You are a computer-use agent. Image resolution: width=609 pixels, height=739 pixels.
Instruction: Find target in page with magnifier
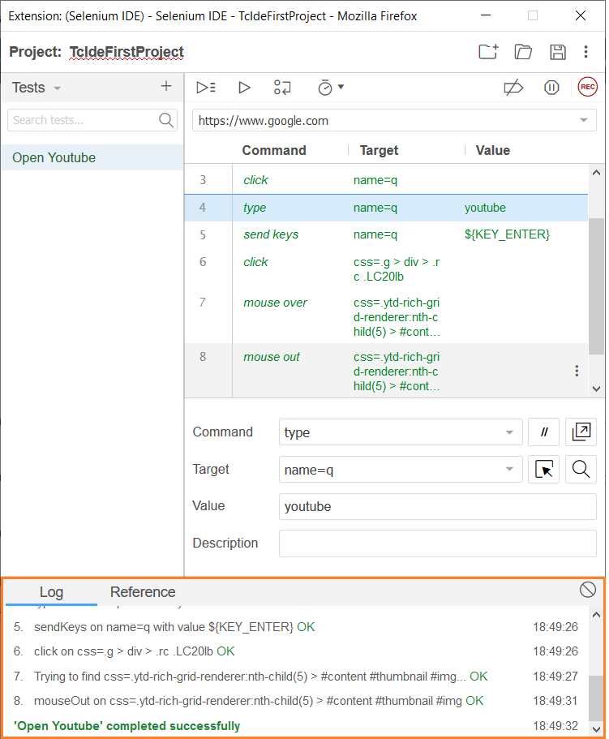click(581, 469)
